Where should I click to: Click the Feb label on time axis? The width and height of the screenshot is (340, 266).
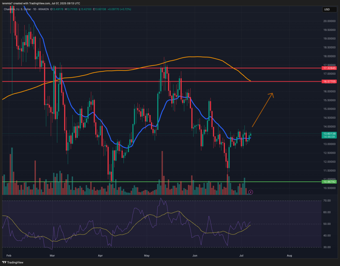coord(9,256)
